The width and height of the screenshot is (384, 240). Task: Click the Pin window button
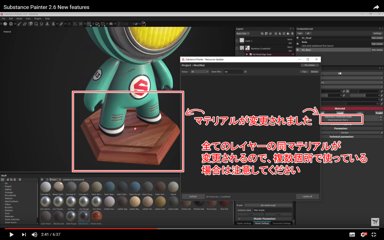click(310, 65)
